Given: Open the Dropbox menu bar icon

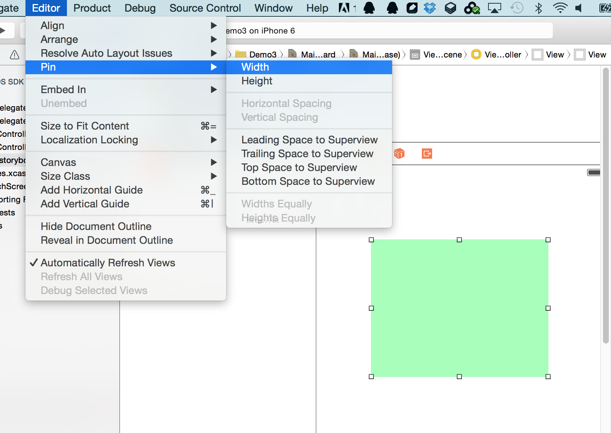Looking at the screenshot, I should pos(430,8).
